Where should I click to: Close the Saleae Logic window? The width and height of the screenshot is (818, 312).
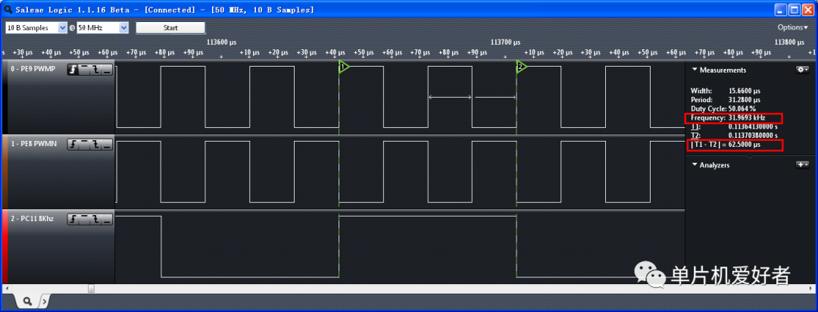(x=807, y=10)
